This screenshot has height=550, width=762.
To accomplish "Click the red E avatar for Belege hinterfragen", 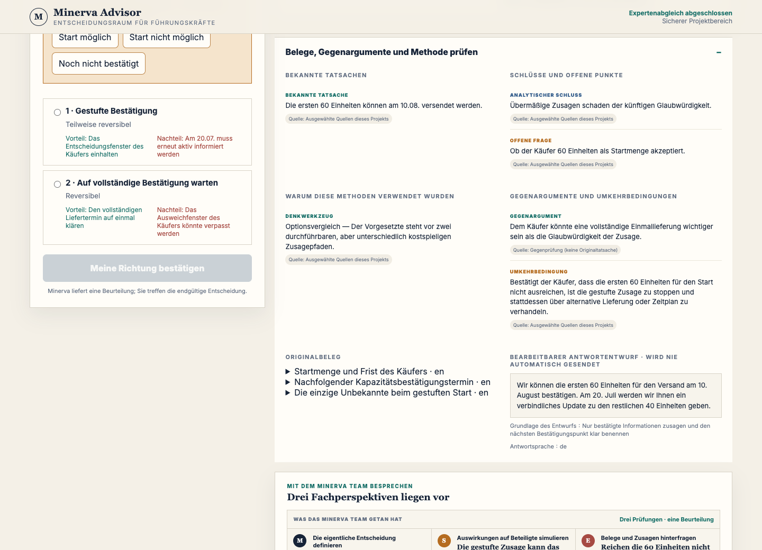I will (588, 540).
